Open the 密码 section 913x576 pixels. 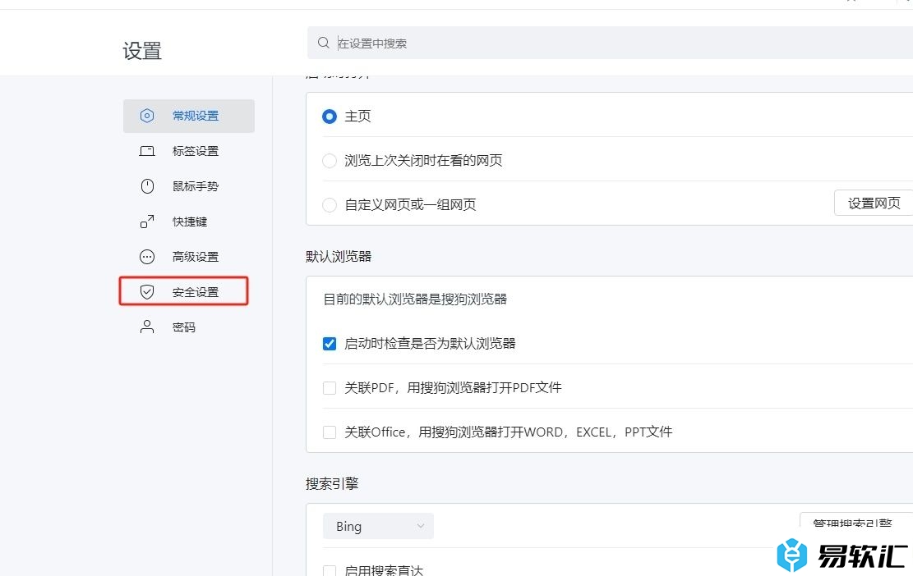coord(189,327)
